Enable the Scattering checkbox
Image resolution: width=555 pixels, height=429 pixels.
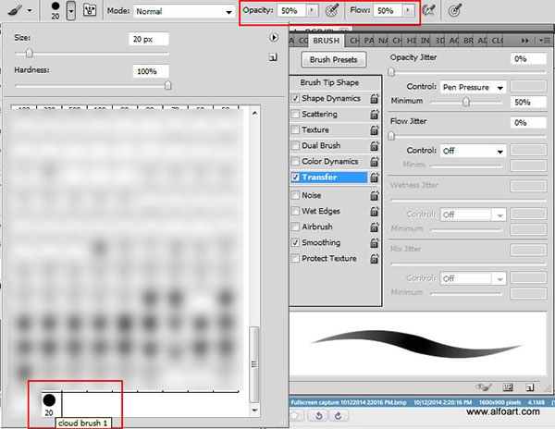click(295, 114)
